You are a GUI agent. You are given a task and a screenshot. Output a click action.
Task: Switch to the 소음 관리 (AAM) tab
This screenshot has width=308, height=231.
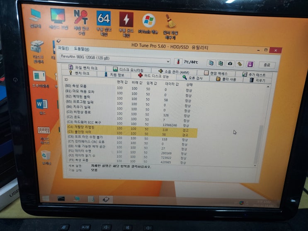point(174,72)
